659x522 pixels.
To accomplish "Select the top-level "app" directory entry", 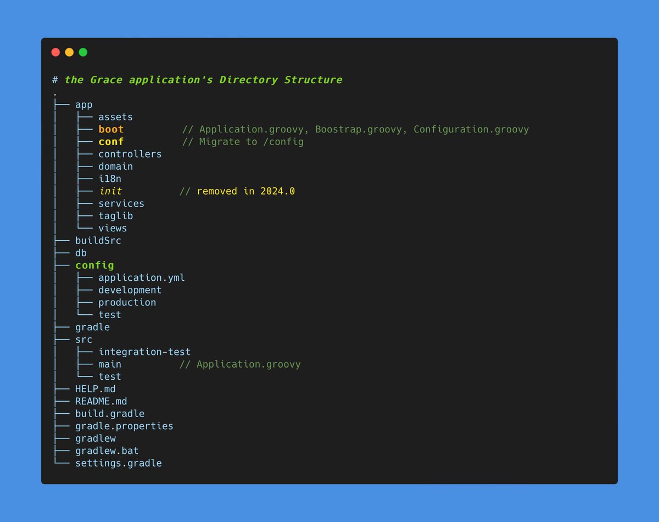I will tap(84, 105).
